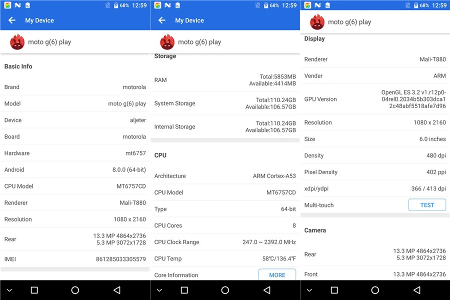This screenshot has width=450, height=300.
Task: Tap the home circle in middle nav bar
Action: click(225, 290)
